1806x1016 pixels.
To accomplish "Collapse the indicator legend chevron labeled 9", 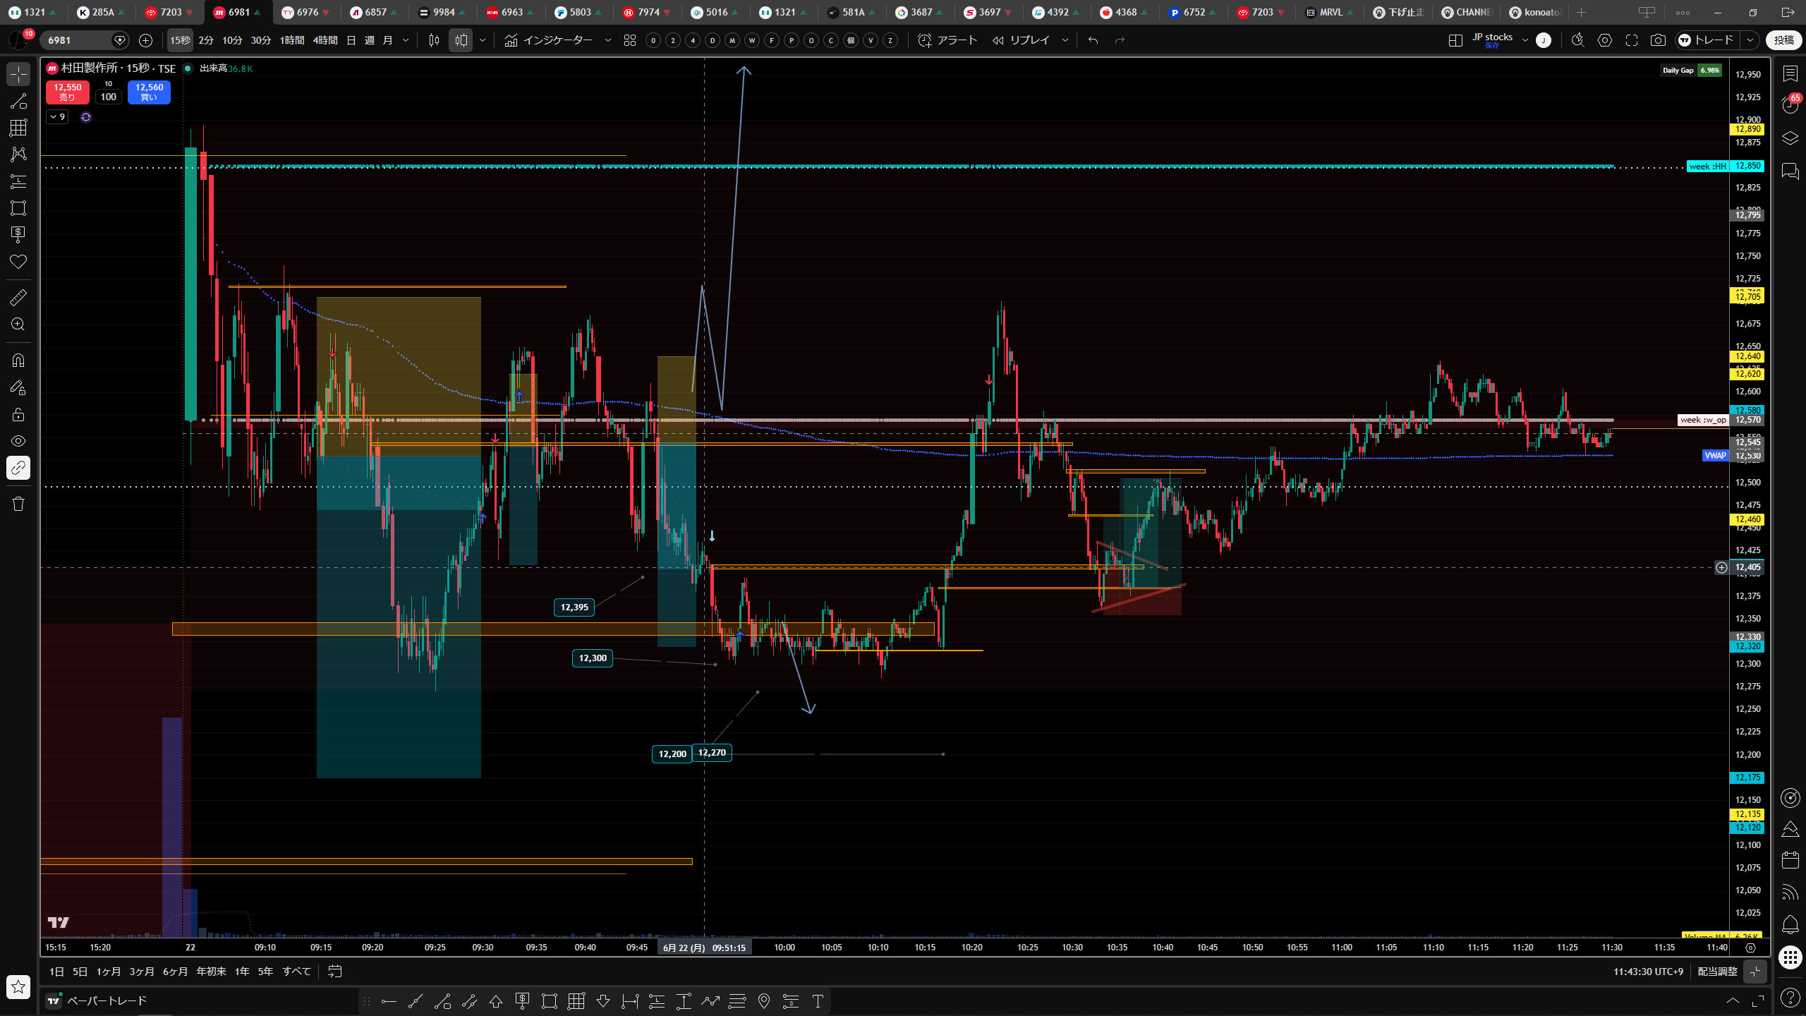I will point(57,117).
